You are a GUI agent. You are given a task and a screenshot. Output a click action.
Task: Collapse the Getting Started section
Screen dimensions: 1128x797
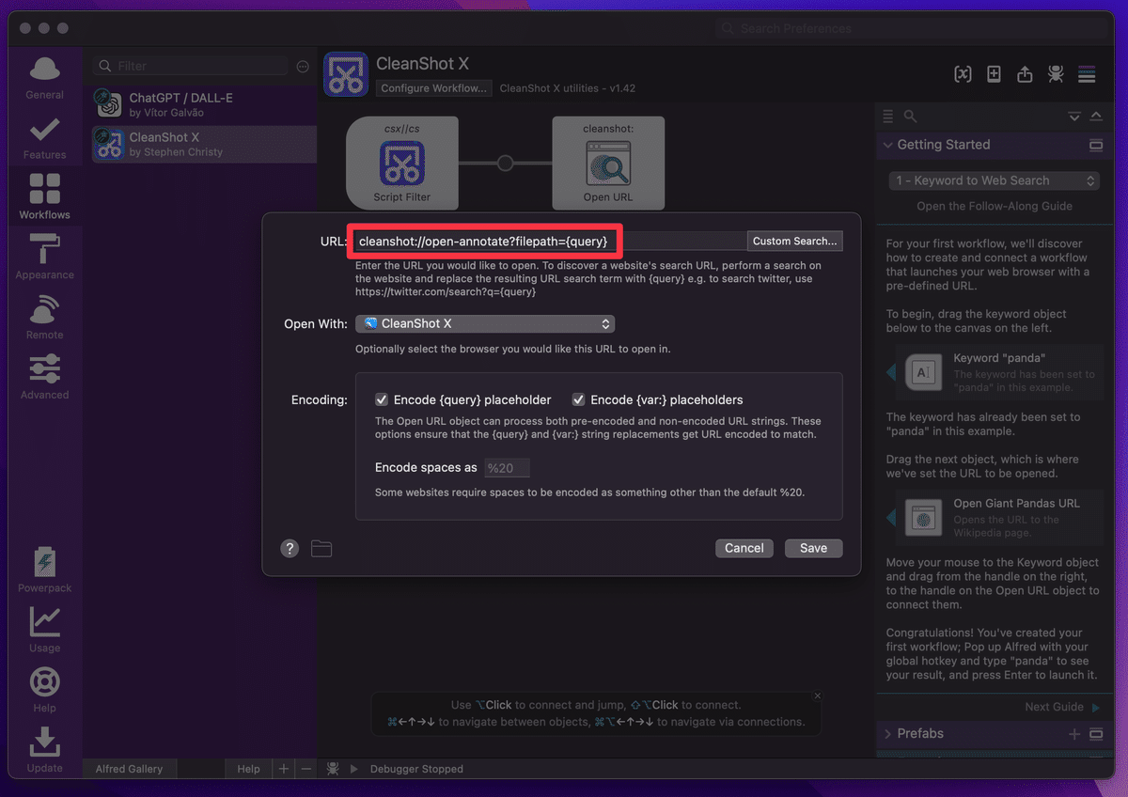[x=887, y=145]
